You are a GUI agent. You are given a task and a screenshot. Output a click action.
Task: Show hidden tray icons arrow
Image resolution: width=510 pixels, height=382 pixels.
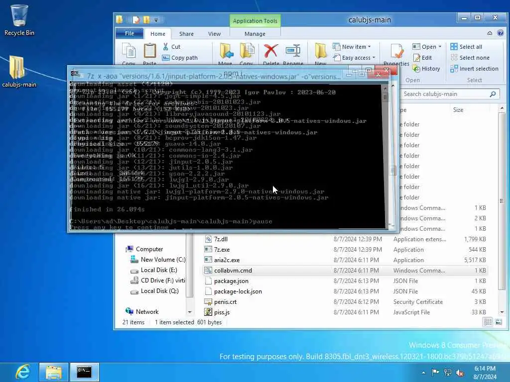pos(423,373)
